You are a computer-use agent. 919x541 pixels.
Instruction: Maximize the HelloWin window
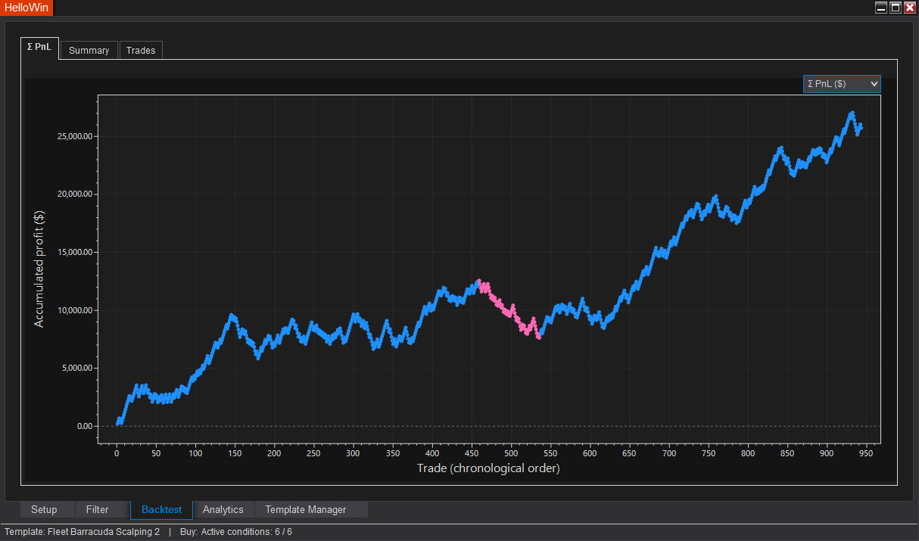click(x=896, y=8)
